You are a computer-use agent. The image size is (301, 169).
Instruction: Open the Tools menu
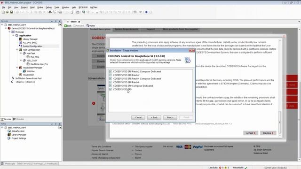57,8
